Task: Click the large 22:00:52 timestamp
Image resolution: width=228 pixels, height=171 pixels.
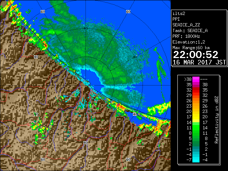Action: coord(196,55)
